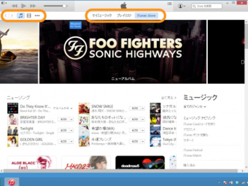The image size is (248, 186).
Task: Open the left banner with the boat
Action: [x=19, y=52]
